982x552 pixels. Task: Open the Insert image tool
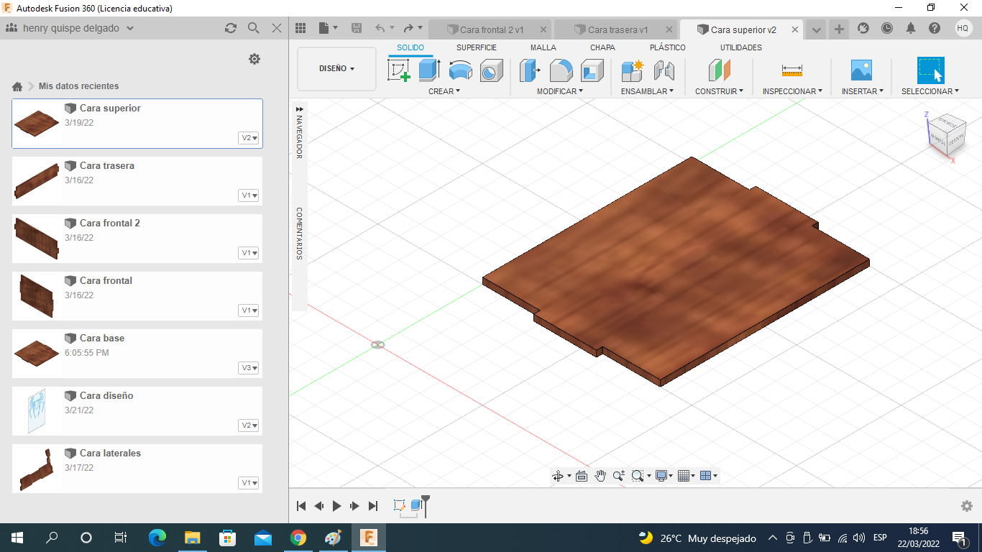coord(861,70)
